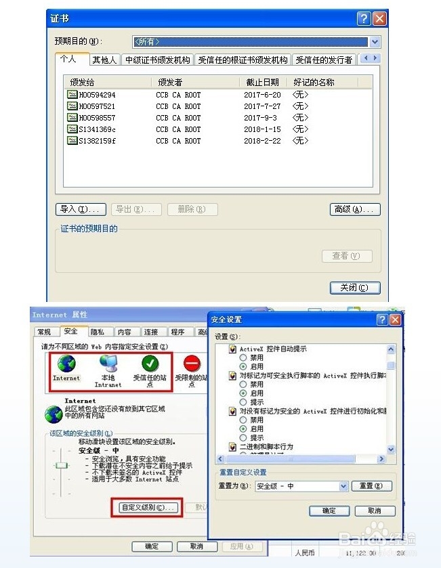Click the 高级 button in 证书 dialog

click(x=355, y=209)
